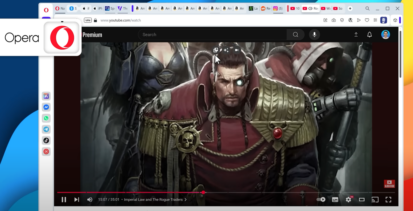
Task: Click the YouTube notifications bell
Action: [369, 35]
